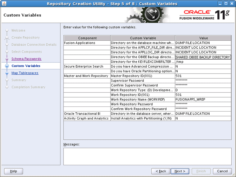This screenshot has height=177, width=236.
Task: Select Custom Variables step in sidebar
Action: pos(26,66)
